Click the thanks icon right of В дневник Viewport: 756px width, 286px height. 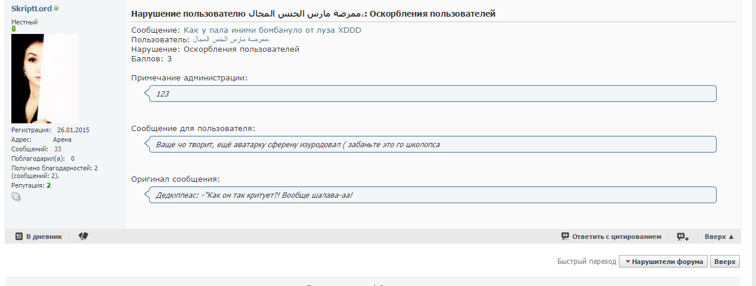click(x=83, y=237)
